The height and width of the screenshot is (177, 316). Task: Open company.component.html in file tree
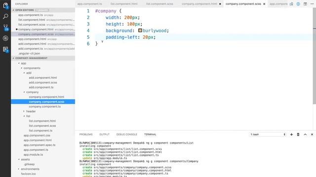[x=46, y=97]
